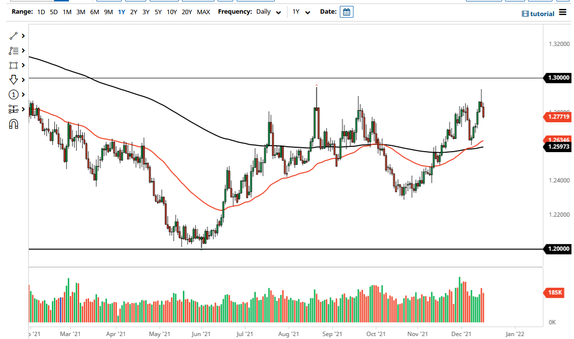Image resolution: width=574 pixels, height=339 pixels.
Task: Enable the MAX range view
Action: click(204, 11)
